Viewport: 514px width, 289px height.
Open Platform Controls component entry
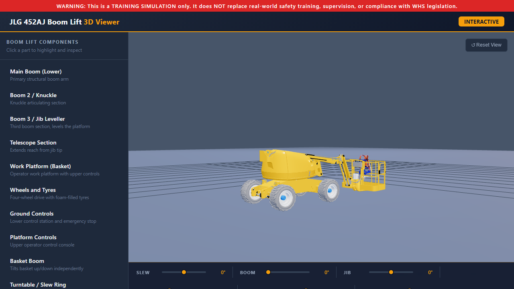[x=64, y=241]
